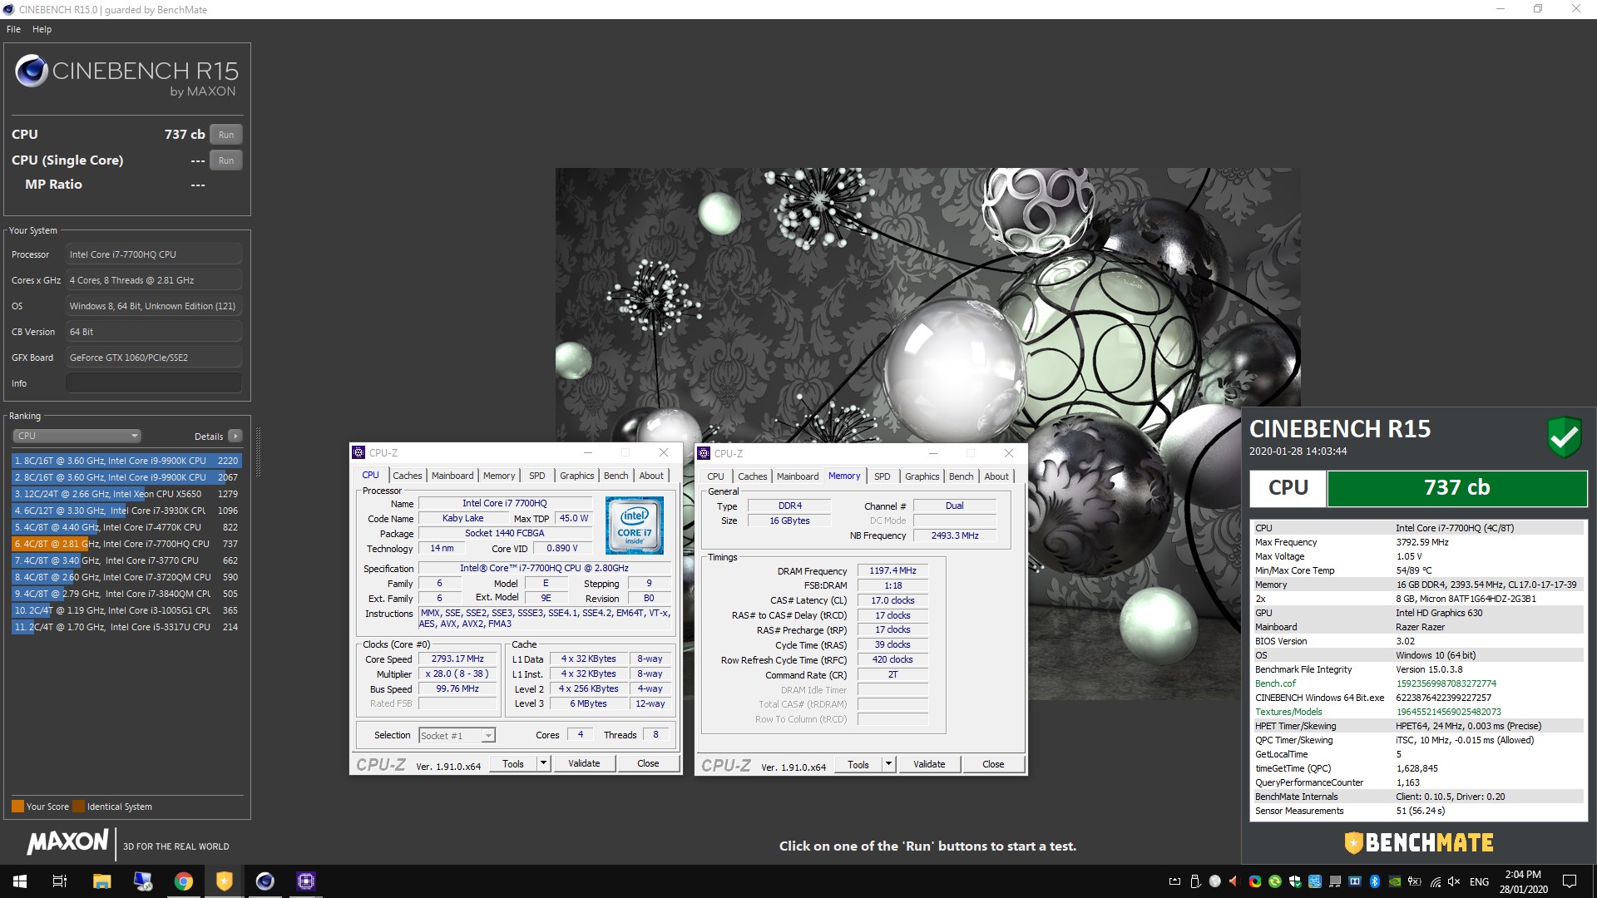The height and width of the screenshot is (898, 1597).
Task: Select the i7-7700HQ 737 ranking row
Action: (126, 544)
